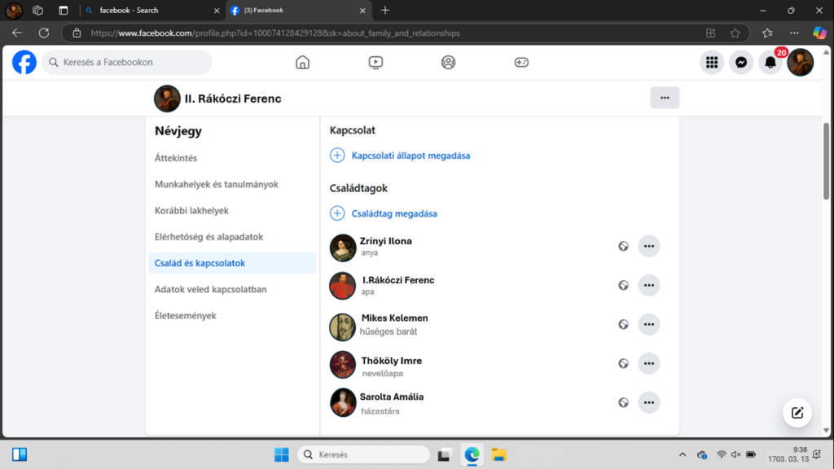Change privacy globe for I.Rákóczi Ferenc

tap(623, 286)
